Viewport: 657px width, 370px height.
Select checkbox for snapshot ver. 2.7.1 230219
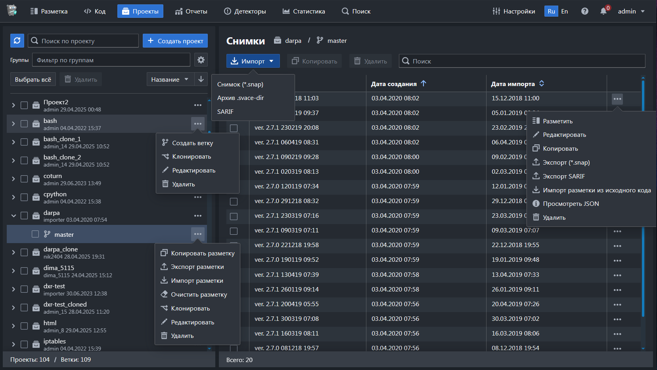click(x=234, y=128)
